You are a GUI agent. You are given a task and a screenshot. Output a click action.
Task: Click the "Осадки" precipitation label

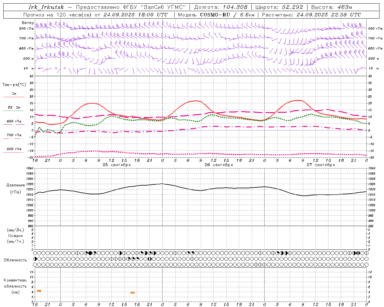16,236
